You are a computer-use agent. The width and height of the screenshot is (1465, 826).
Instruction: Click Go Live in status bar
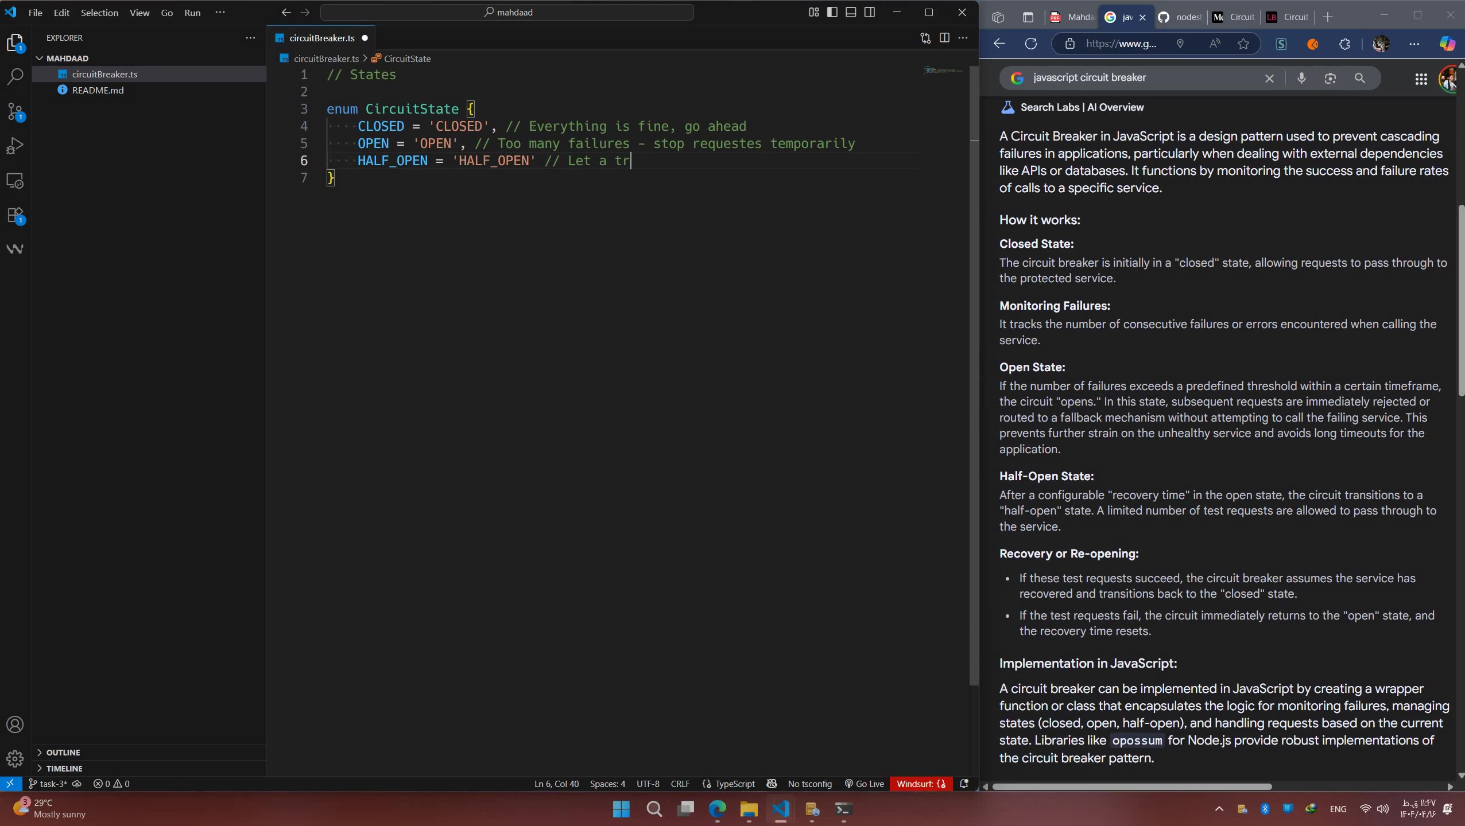(x=865, y=784)
